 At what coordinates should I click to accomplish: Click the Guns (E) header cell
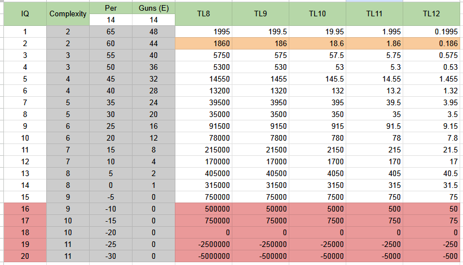[x=153, y=8]
